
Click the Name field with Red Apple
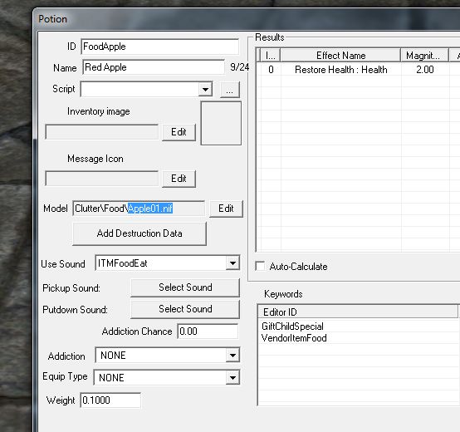tap(154, 67)
